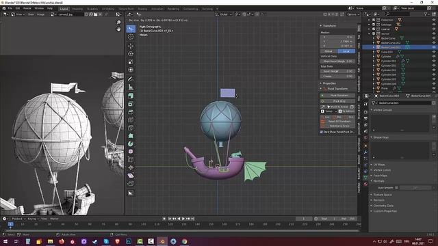Click the Blender logo menu icon
Viewport: 438px width, 246px height.
(x=4, y=8)
